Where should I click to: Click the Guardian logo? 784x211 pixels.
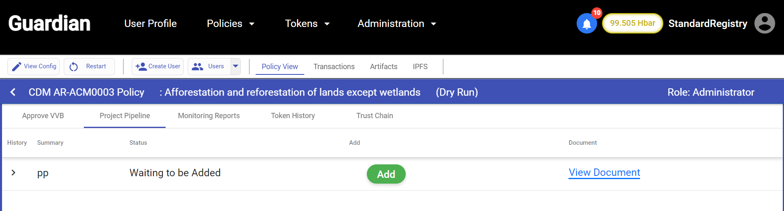(49, 23)
